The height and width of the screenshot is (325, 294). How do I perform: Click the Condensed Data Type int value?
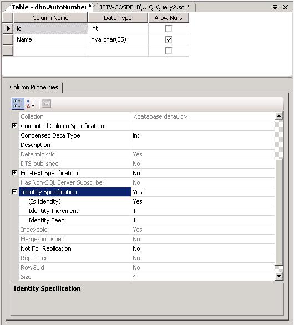click(x=203, y=135)
